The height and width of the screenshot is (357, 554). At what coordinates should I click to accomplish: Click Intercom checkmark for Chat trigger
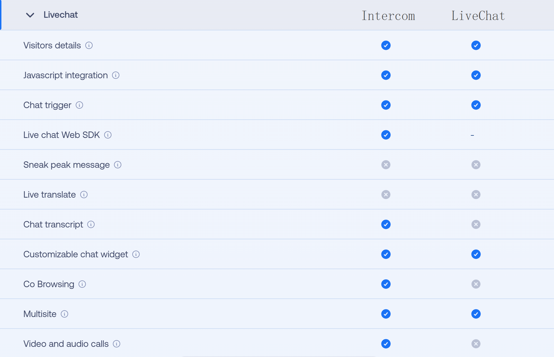click(386, 105)
